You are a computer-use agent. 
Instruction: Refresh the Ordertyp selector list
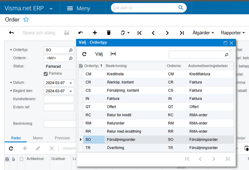tap(84, 54)
